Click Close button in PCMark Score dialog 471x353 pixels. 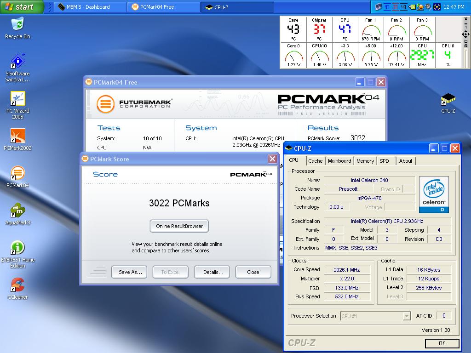click(x=253, y=272)
